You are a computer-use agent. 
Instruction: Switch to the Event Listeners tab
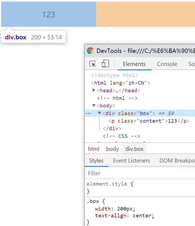[x=132, y=161]
